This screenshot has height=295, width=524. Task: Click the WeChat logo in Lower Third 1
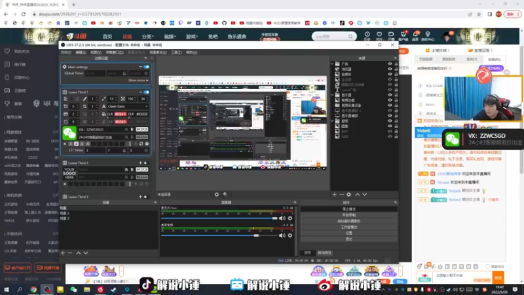[69, 133]
